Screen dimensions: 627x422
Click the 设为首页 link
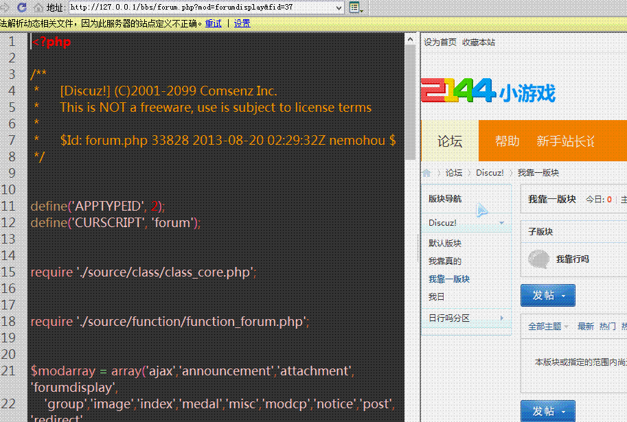pos(440,43)
